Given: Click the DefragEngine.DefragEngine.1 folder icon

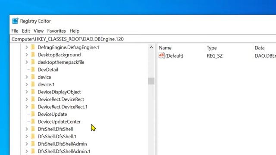Looking at the screenshot, I should [x=33, y=47].
